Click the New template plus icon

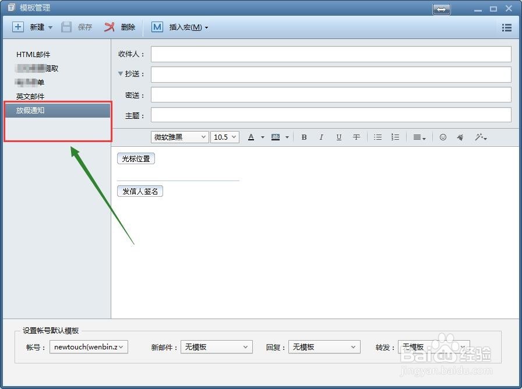tap(18, 27)
